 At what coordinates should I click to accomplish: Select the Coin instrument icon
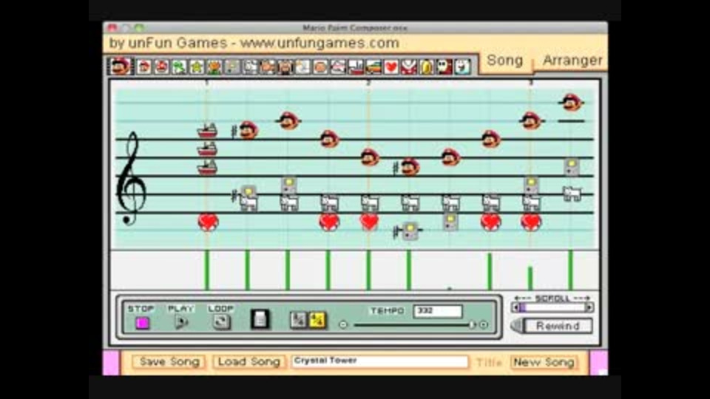[x=427, y=67]
